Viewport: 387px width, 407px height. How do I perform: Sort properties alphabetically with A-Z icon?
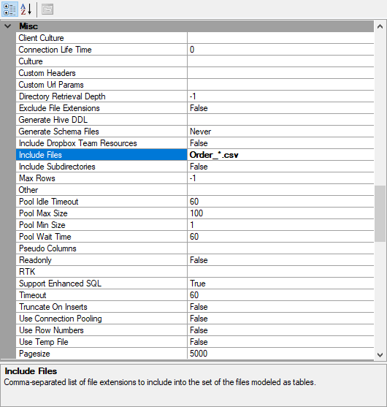click(26, 9)
